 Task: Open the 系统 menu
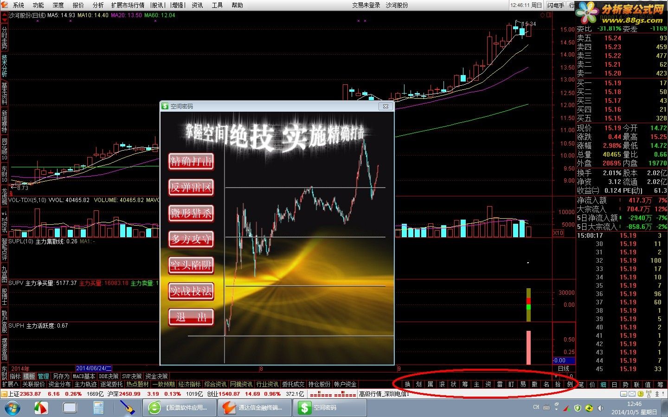[19, 5]
